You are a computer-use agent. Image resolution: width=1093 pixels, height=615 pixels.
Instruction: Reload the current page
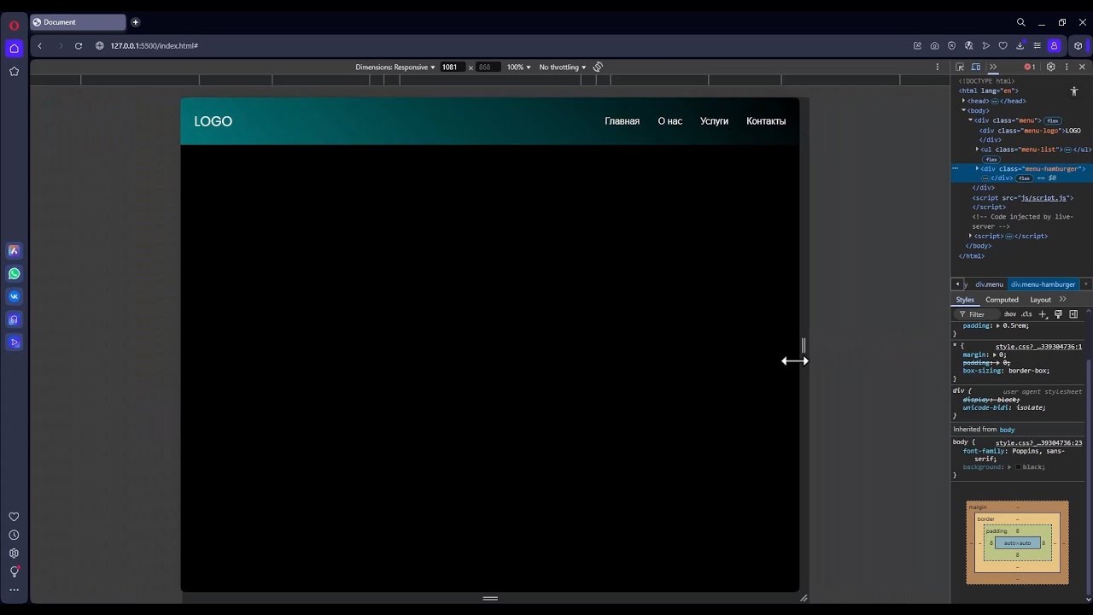[x=79, y=46]
